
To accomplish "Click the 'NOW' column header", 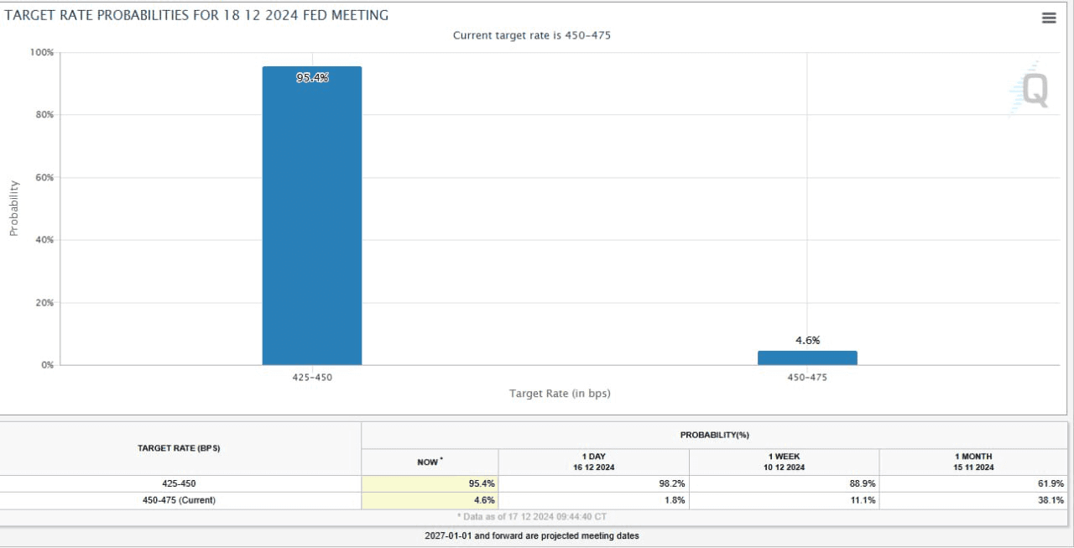I will [430, 462].
